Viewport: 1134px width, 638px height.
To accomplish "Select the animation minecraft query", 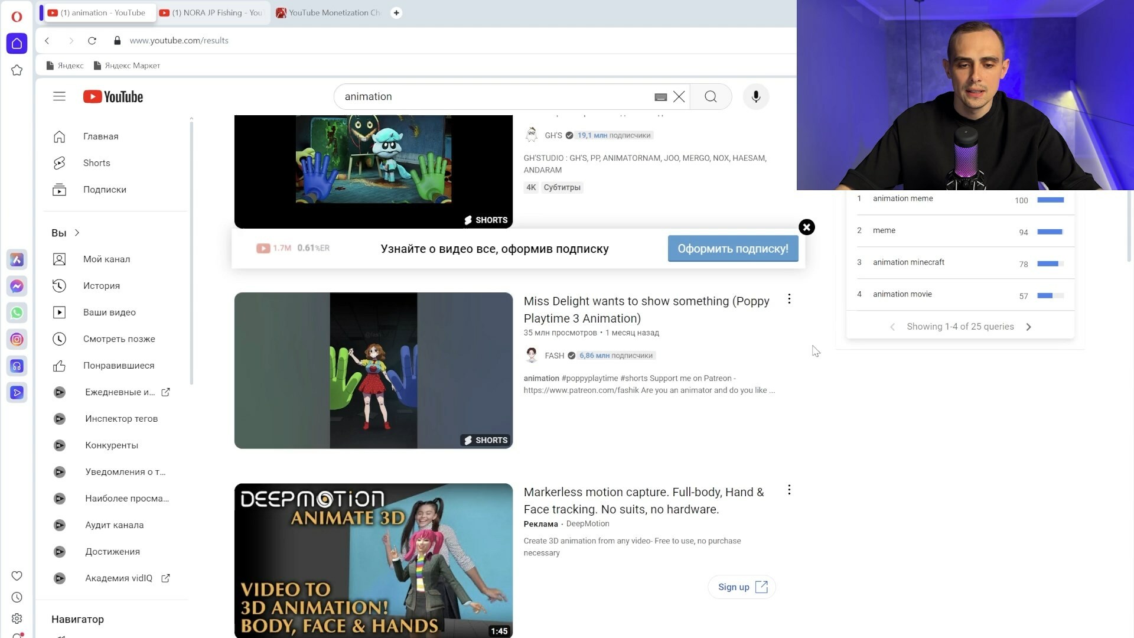I will pos(908,262).
